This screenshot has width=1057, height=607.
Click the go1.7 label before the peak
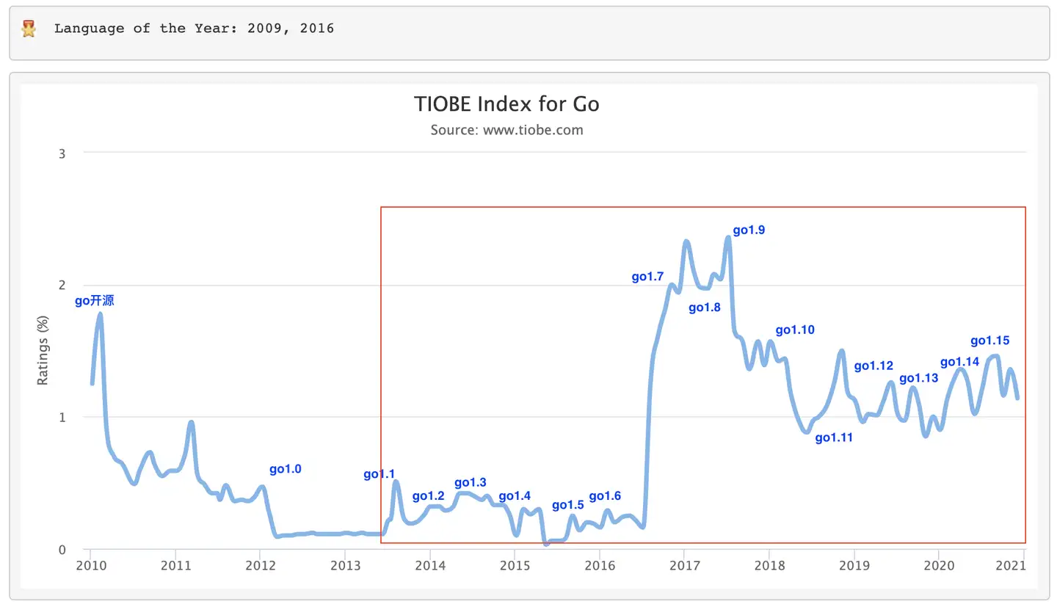647,277
